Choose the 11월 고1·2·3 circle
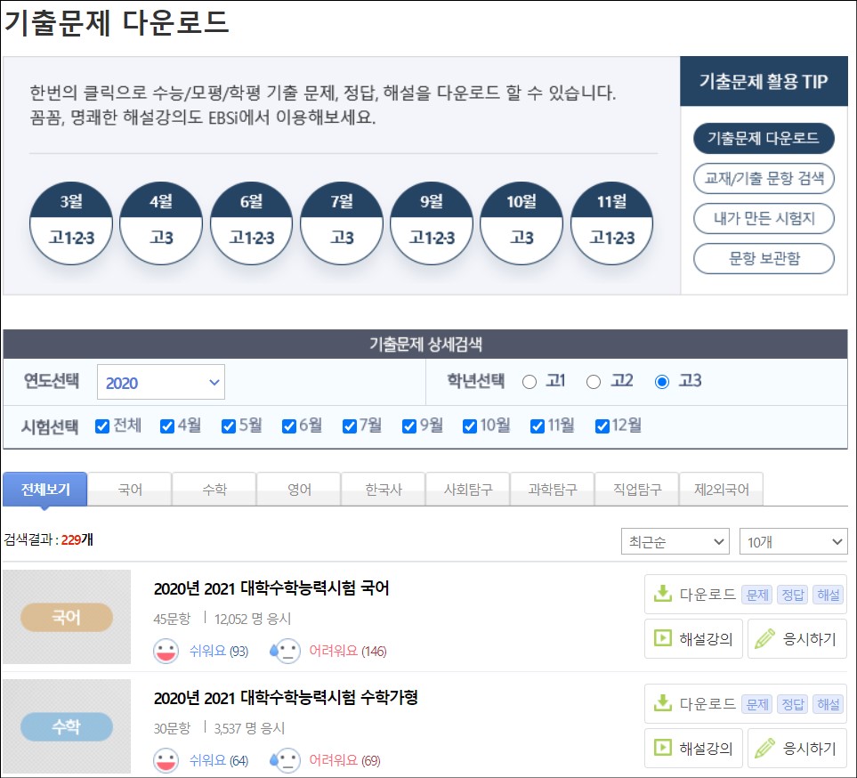Image resolution: width=857 pixels, height=778 pixels. coord(611,223)
